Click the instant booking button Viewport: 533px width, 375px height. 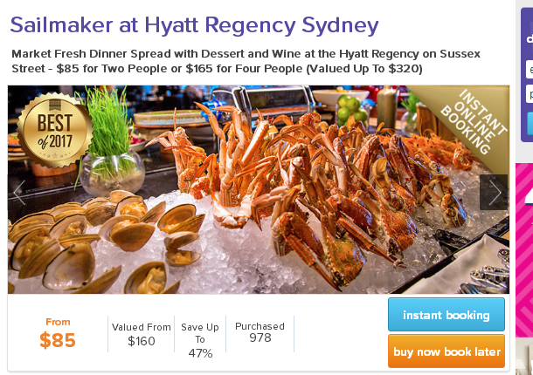click(x=446, y=315)
